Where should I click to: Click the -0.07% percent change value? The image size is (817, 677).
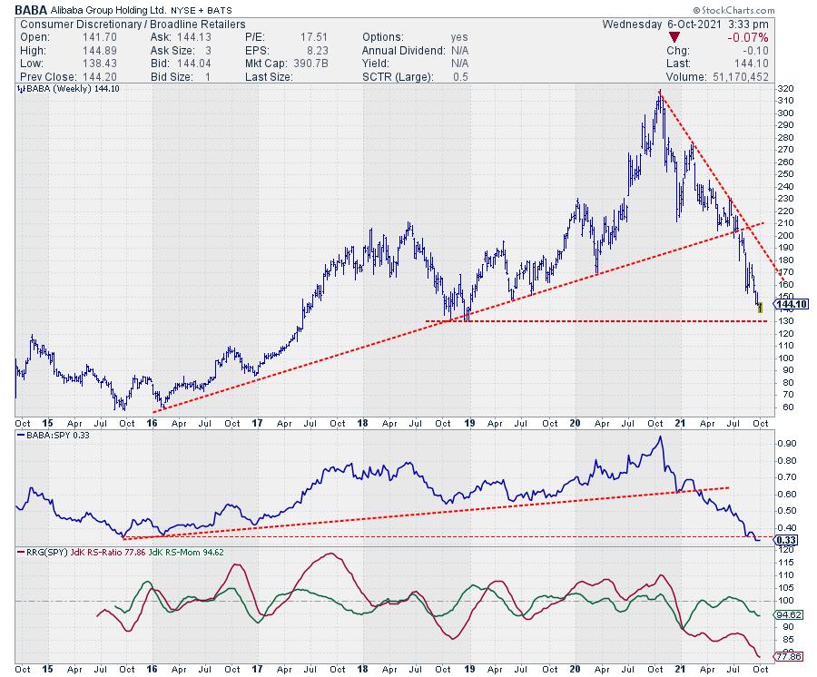(749, 38)
